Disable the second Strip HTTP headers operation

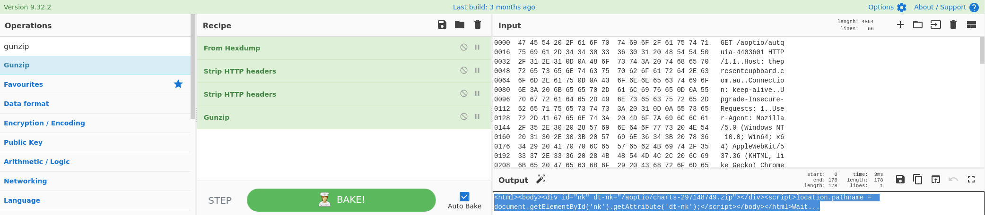[x=464, y=93]
